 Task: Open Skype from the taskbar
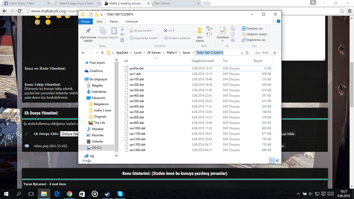120,194
